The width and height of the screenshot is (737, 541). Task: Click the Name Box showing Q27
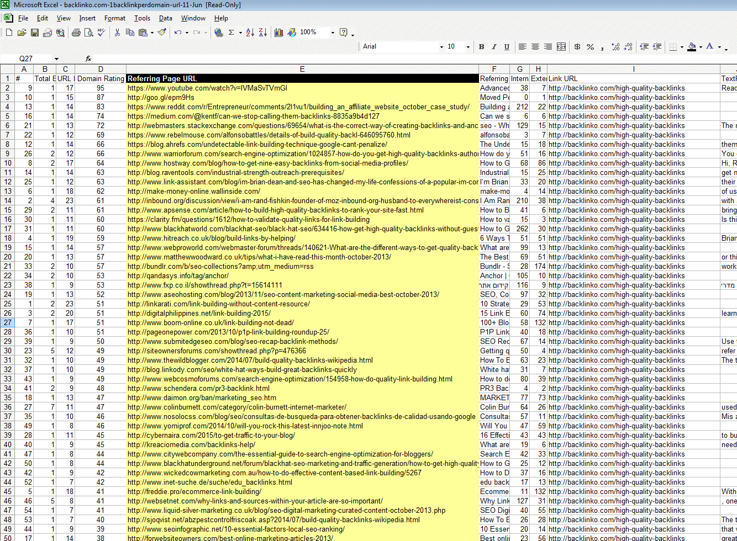[26, 59]
